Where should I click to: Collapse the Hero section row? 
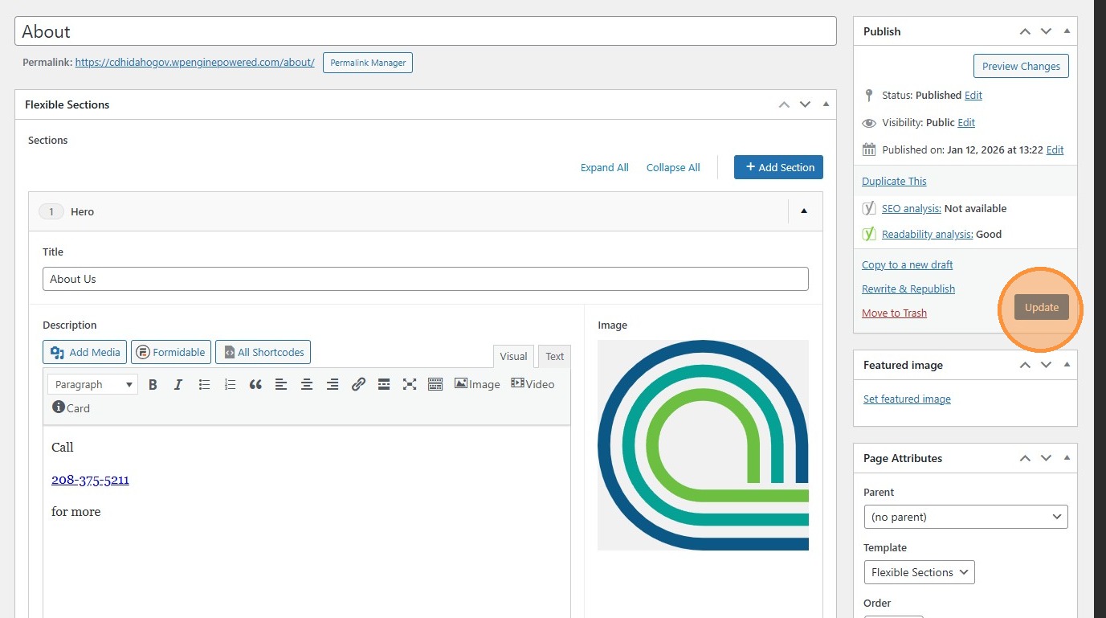pyautogui.click(x=804, y=211)
